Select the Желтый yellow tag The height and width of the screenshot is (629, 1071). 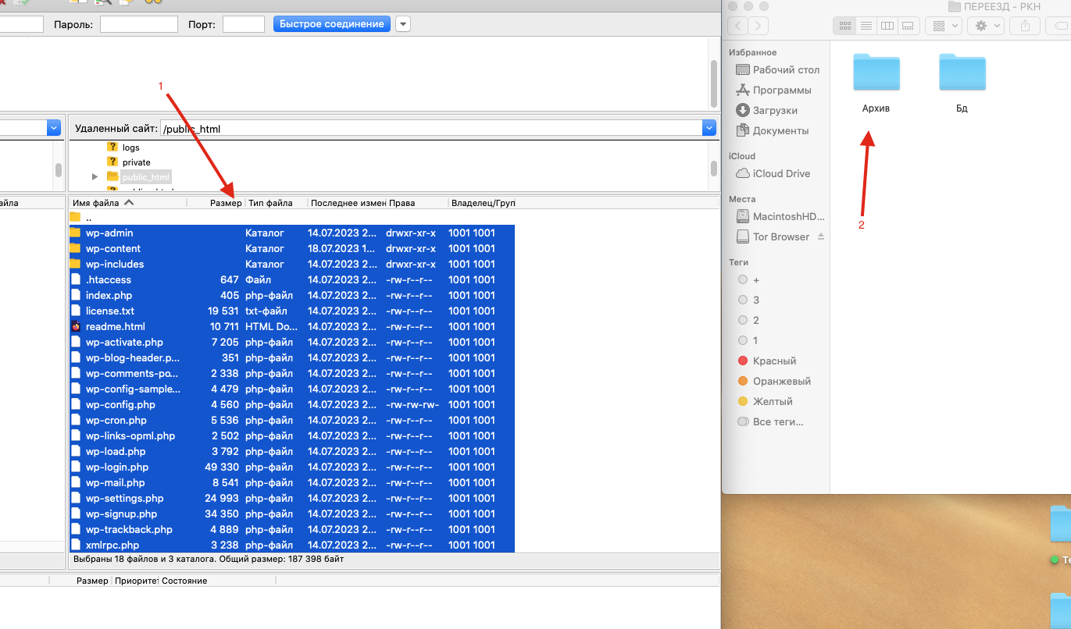765,401
